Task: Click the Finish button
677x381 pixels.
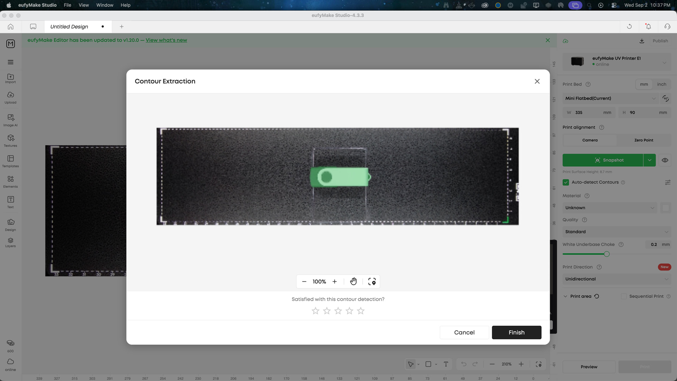Action: (x=517, y=332)
